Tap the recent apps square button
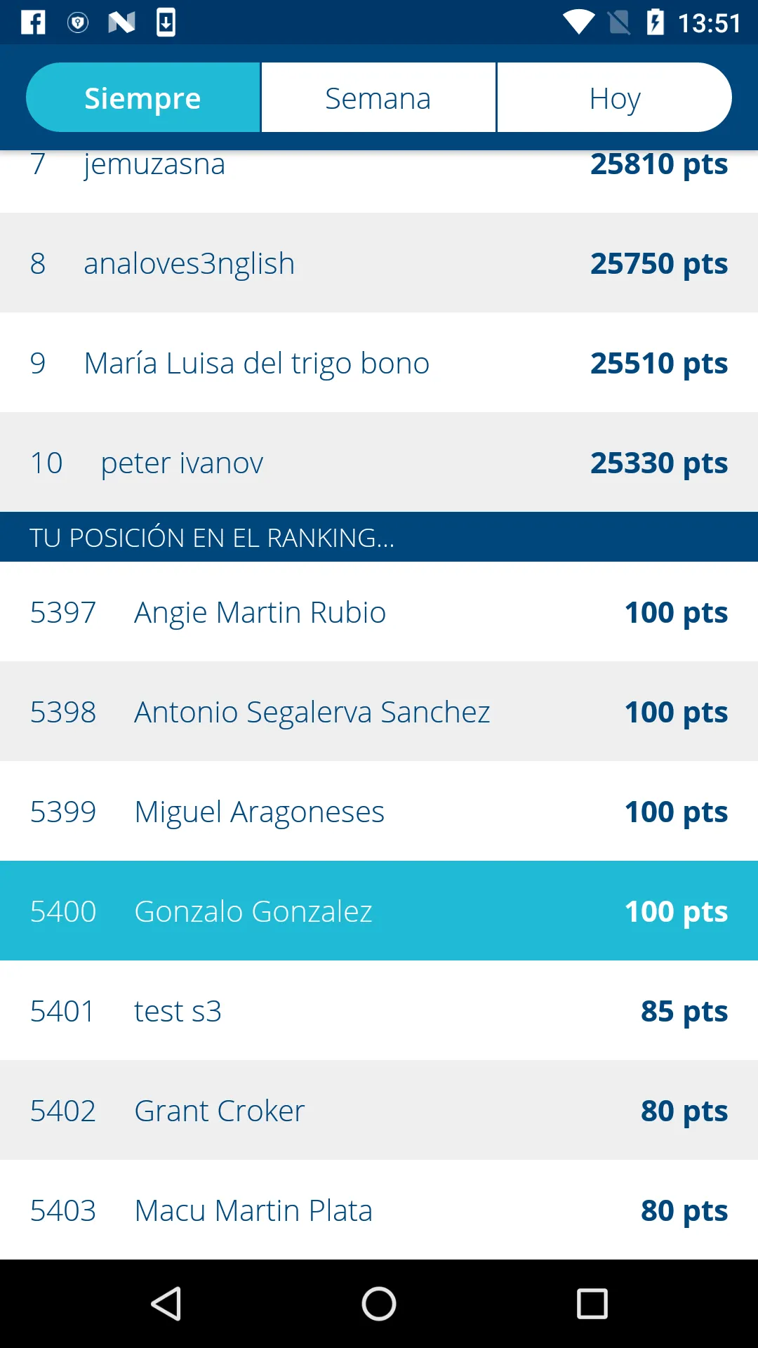758x1348 pixels. click(592, 1304)
